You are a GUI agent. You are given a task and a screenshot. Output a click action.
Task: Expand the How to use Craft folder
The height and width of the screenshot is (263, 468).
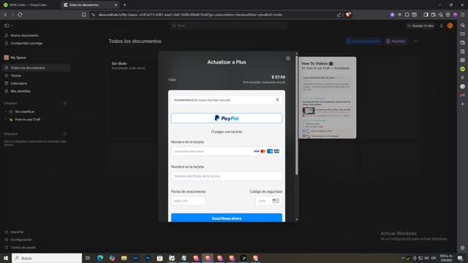click(x=6, y=119)
